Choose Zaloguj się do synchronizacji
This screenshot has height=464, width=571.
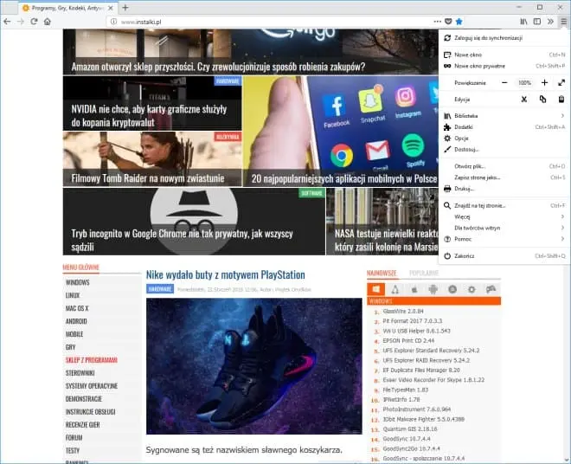coord(504,37)
